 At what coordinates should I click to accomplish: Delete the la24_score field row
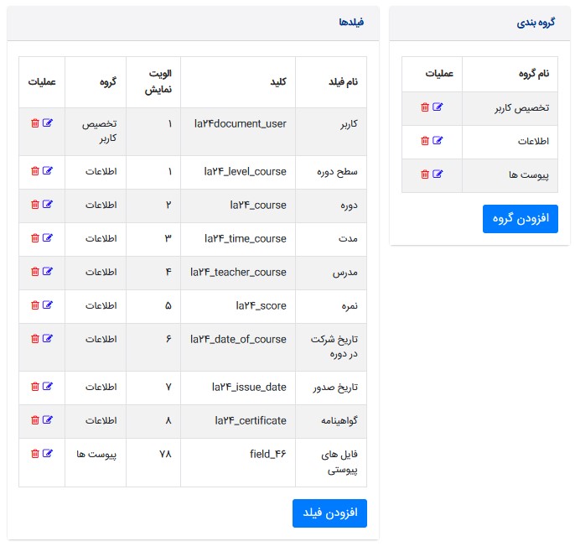click(34, 305)
